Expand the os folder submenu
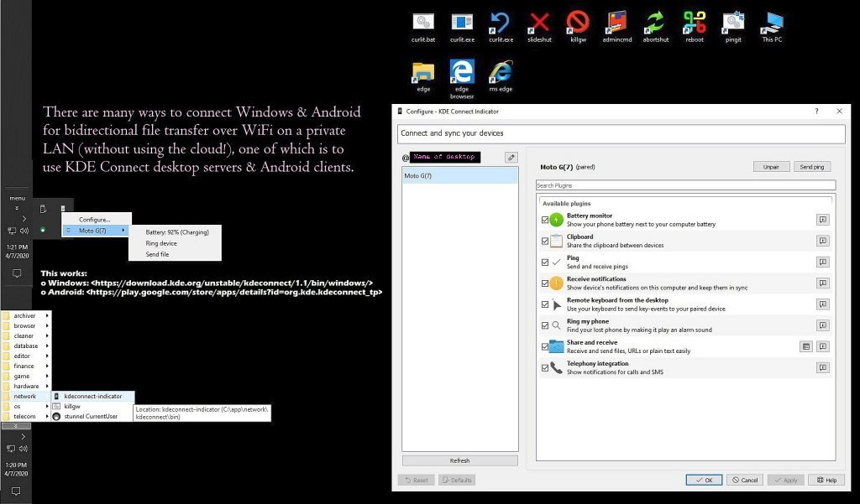The image size is (860, 504). 26,407
